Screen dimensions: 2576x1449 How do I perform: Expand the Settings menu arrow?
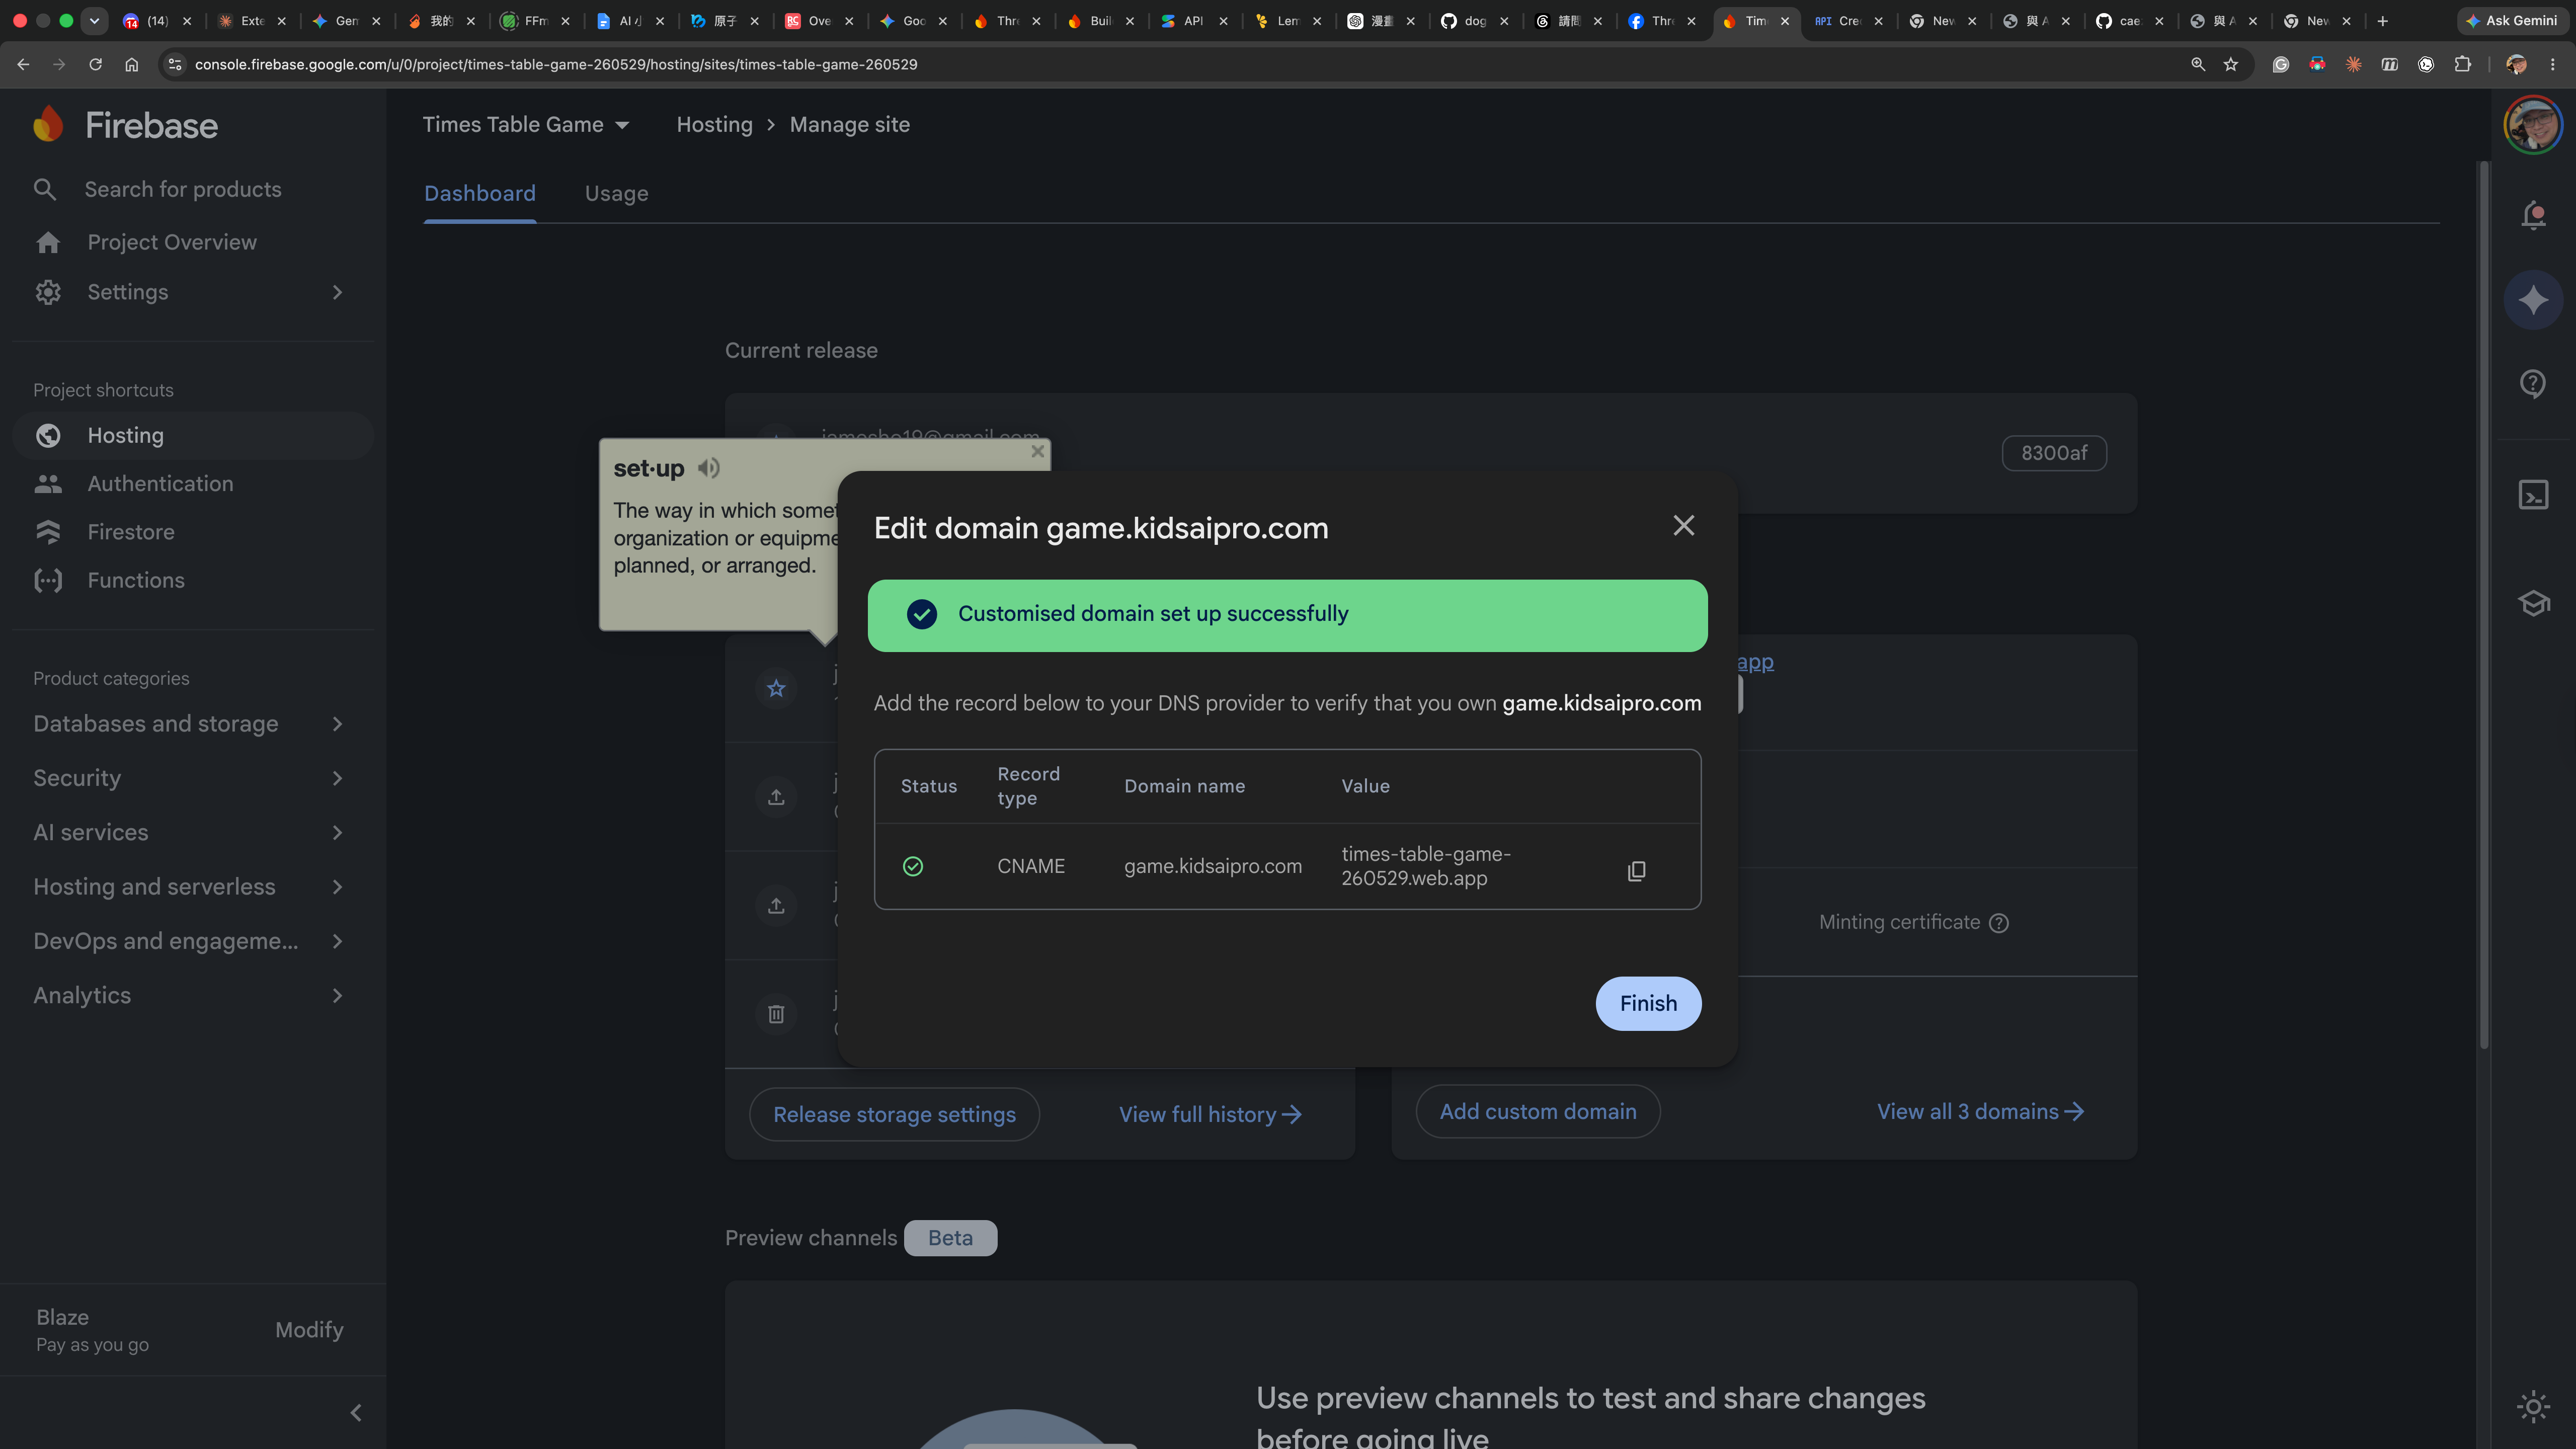click(337, 292)
